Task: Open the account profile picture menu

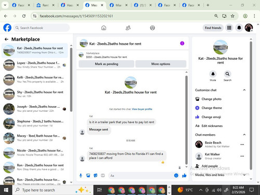Action: click(249, 28)
